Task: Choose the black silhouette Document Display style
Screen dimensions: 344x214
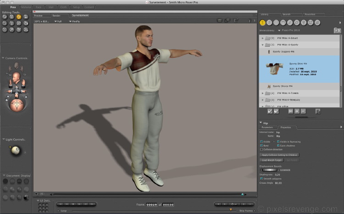Action: tap(5, 181)
